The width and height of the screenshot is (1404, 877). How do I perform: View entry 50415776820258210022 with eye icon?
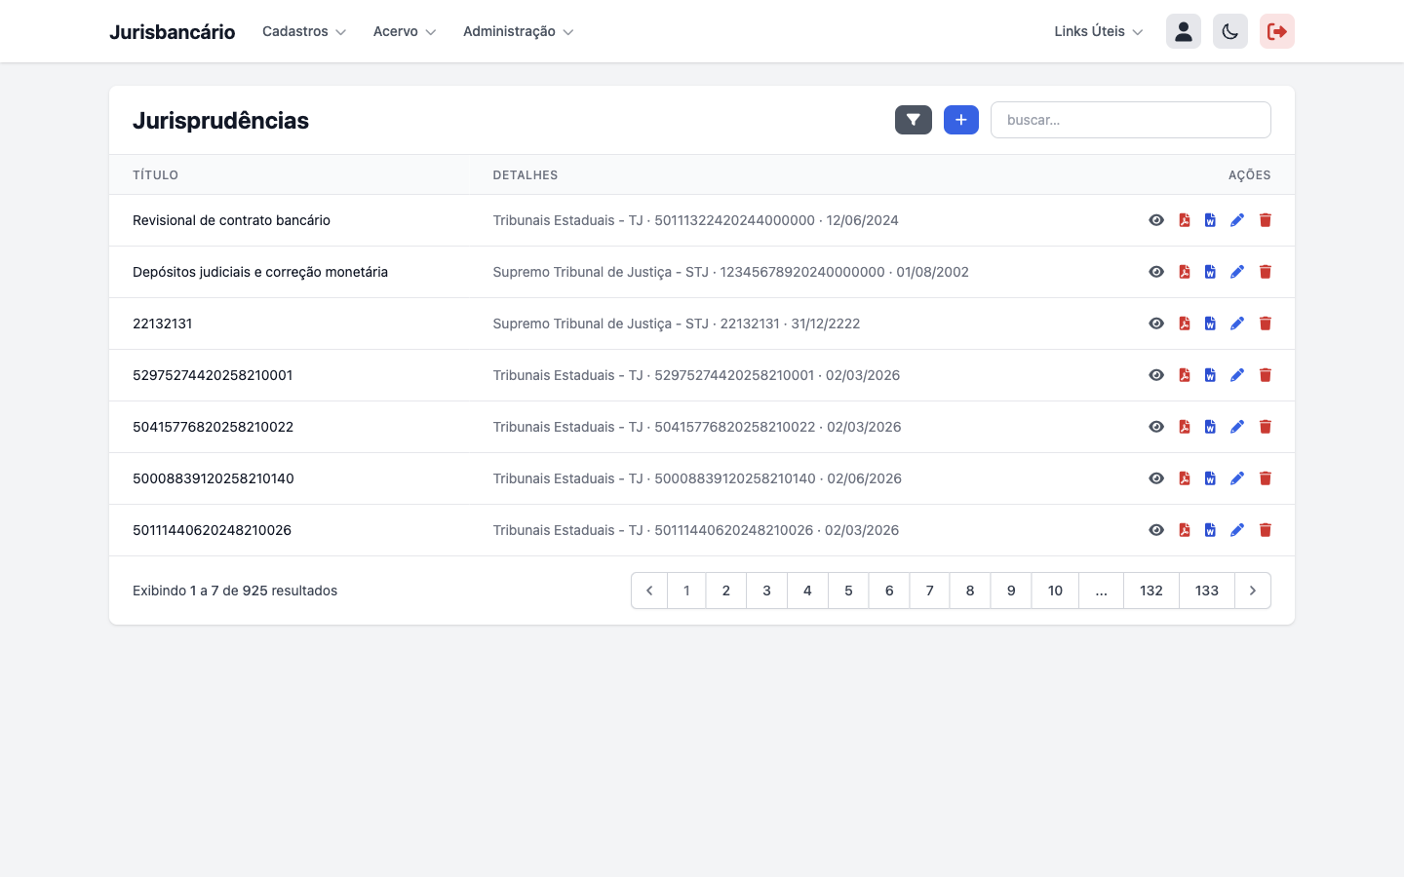[1156, 427]
